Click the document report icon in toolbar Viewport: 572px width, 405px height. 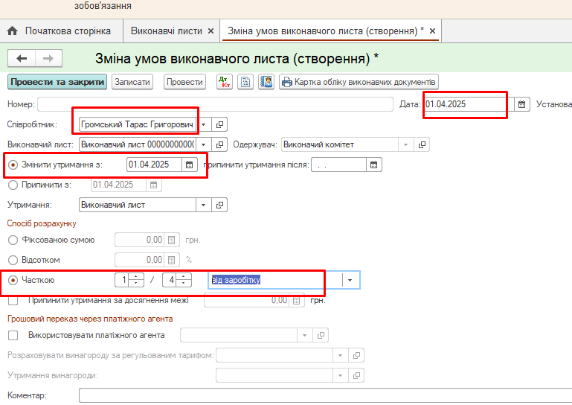[x=246, y=82]
